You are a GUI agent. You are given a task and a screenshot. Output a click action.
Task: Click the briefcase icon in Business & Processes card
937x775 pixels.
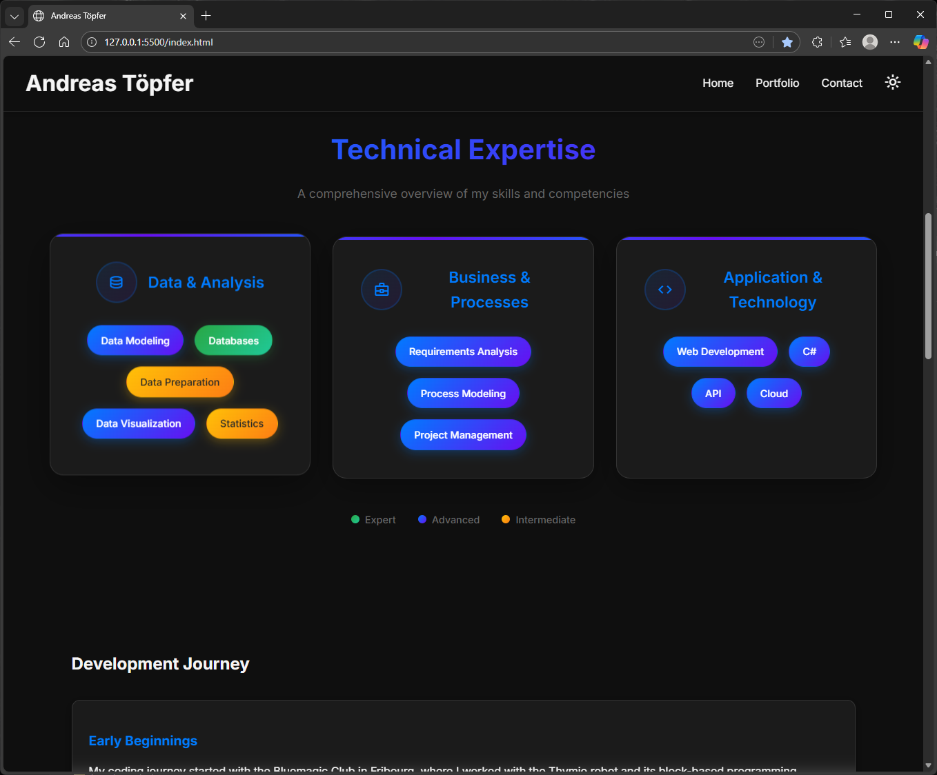[382, 290]
